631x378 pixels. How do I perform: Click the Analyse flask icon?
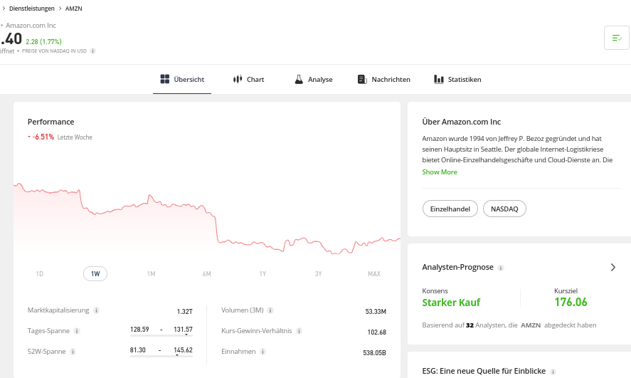(x=299, y=79)
